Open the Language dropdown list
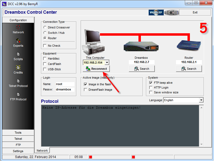 click(201, 100)
